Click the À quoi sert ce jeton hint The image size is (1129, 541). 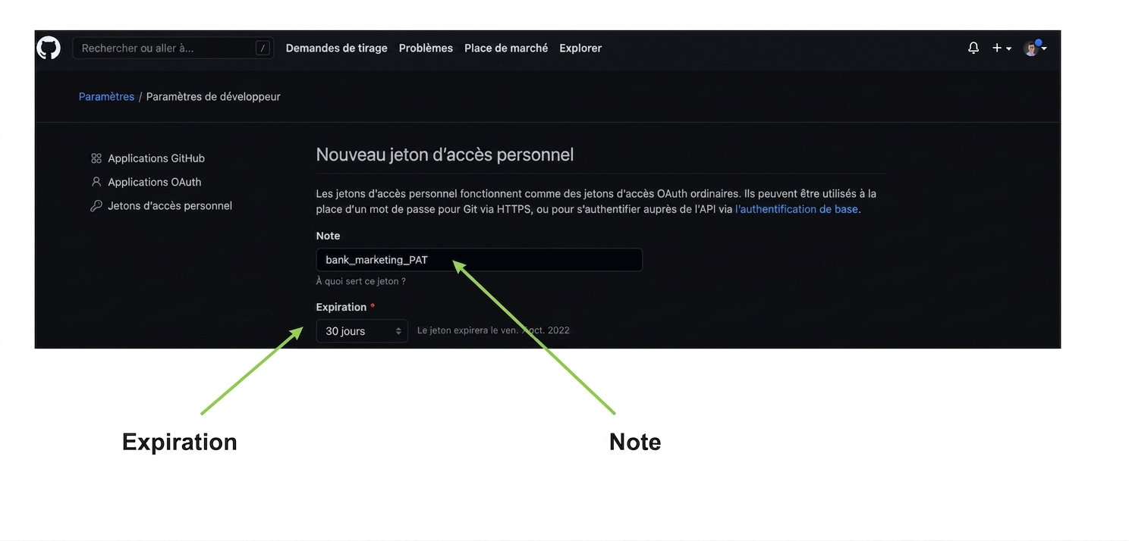coord(361,281)
